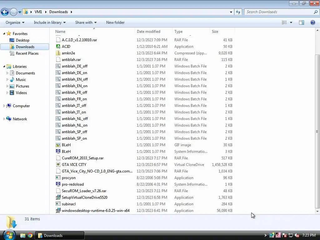Open Recent Places in Favorites

27,53
